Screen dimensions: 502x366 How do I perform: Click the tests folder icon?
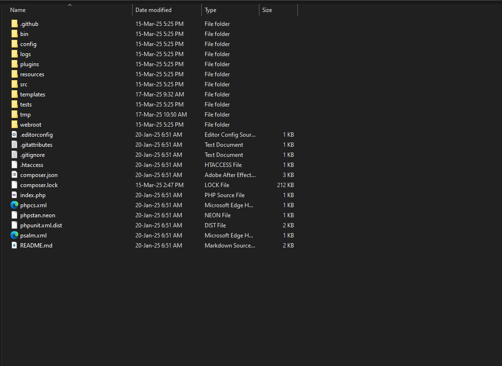14,104
